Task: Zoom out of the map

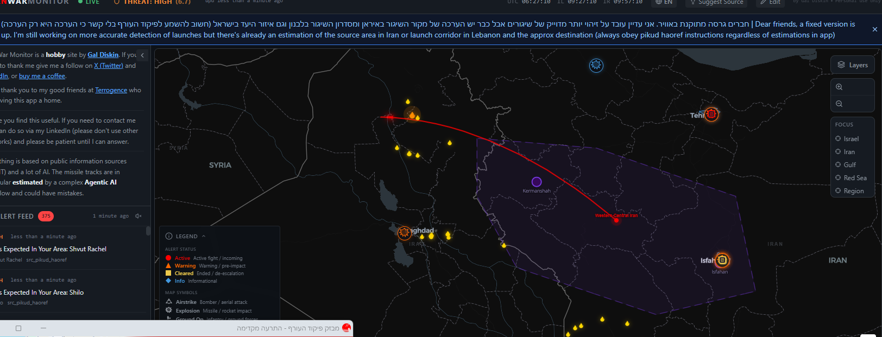Action: [x=839, y=104]
